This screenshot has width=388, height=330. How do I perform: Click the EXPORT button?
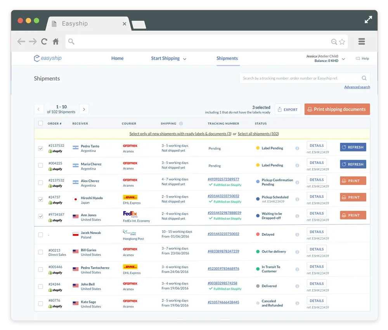pos(288,109)
